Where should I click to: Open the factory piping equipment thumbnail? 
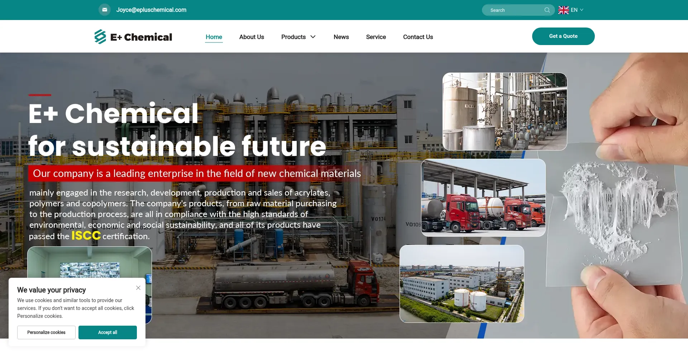click(x=505, y=112)
